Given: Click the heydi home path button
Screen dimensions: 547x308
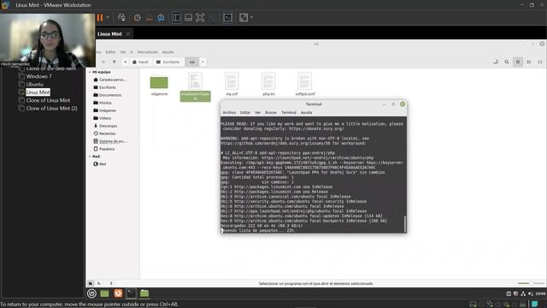Looking at the screenshot, I should click(140, 62).
